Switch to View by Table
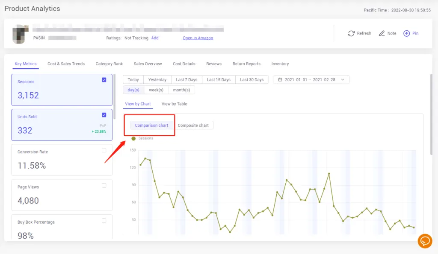This screenshot has height=254, width=438. click(x=174, y=104)
